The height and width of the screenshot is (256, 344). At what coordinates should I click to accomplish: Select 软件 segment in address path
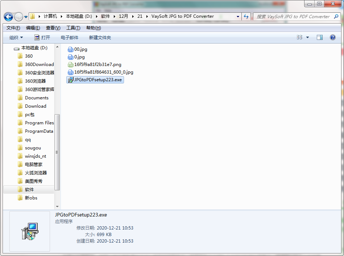tap(105, 16)
